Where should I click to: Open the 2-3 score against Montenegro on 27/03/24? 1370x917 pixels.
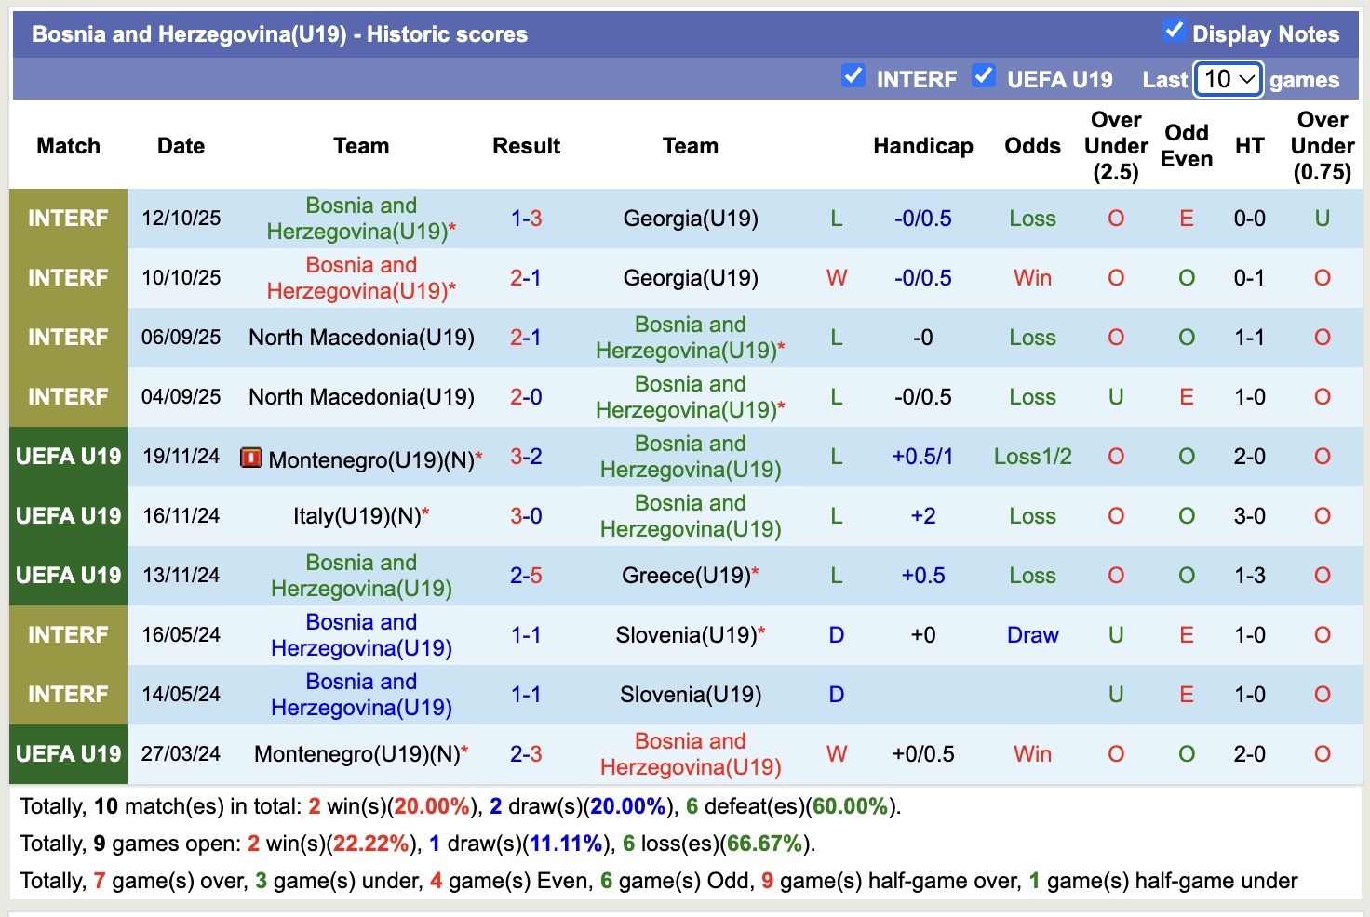[526, 754]
